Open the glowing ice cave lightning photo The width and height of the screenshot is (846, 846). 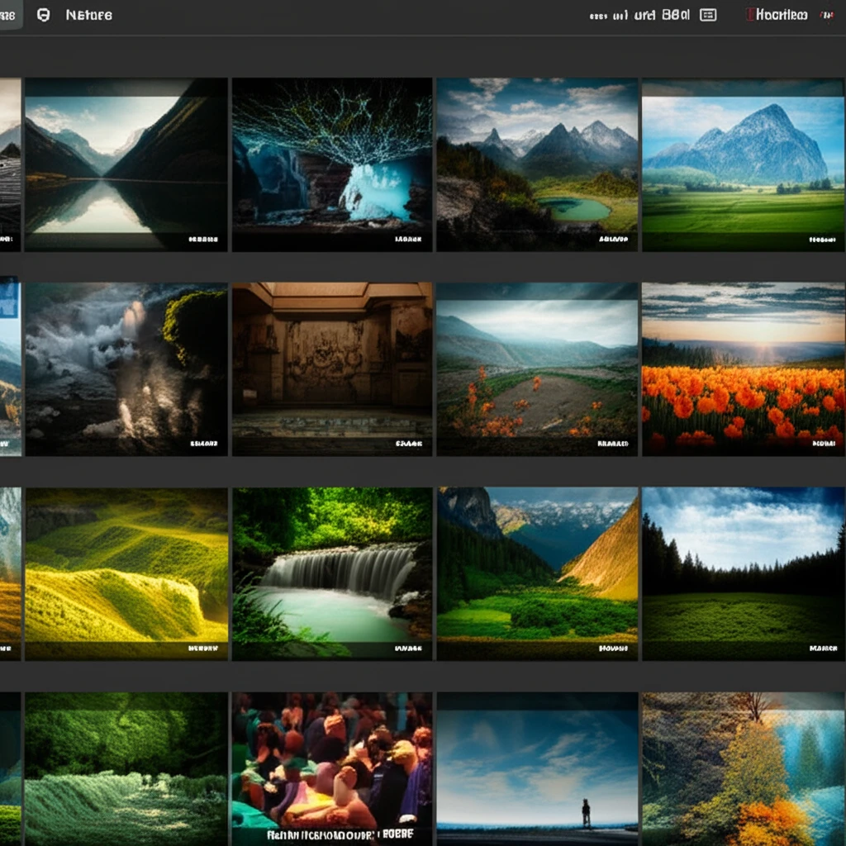pos(332,164)
